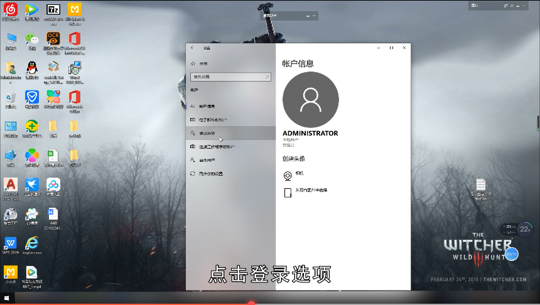Select the text document icon near Witcher logo
This screenshot has height=305, width=540.
point(481,190)
